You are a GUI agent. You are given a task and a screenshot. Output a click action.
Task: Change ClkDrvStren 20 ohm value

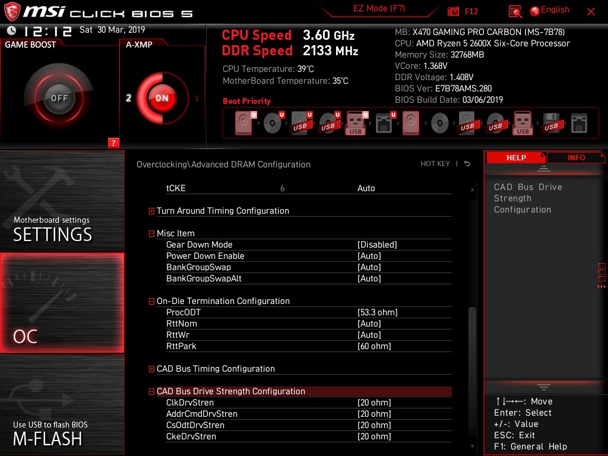[374, 403]
